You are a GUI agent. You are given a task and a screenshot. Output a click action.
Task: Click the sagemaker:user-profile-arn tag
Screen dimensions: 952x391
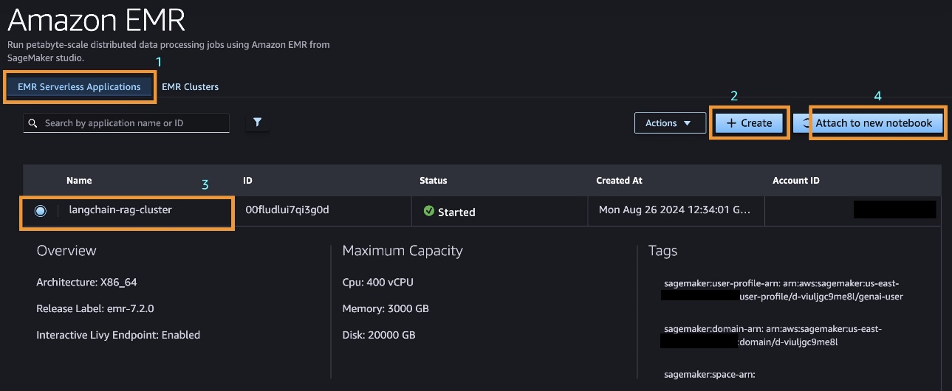[783, 290]
